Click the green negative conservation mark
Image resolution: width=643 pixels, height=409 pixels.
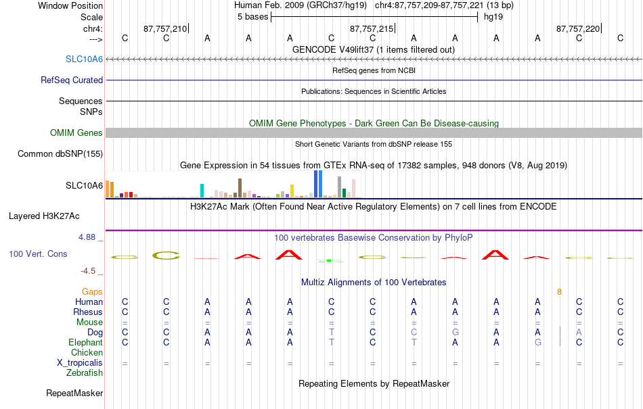coord(330,260)
